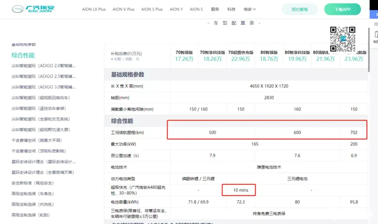The image size is (378, 224).
Task: Click the acceleration value 6.9
Action: [353, 156]
